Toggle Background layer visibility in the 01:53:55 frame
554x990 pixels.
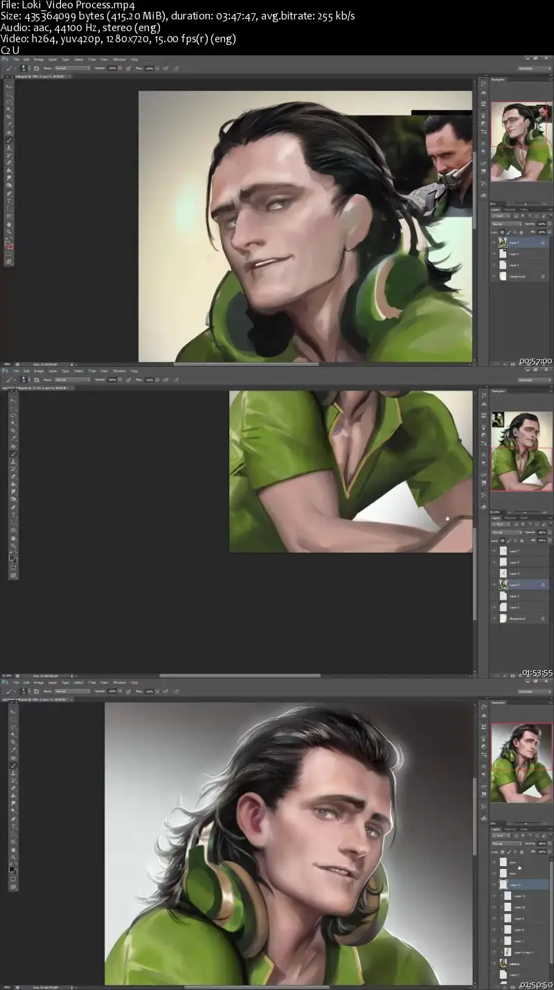point(494,618)
